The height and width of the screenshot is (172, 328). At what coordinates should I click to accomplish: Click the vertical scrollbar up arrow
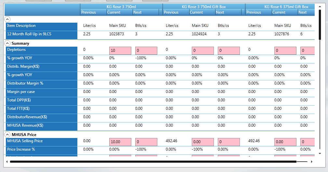(320, 6)
